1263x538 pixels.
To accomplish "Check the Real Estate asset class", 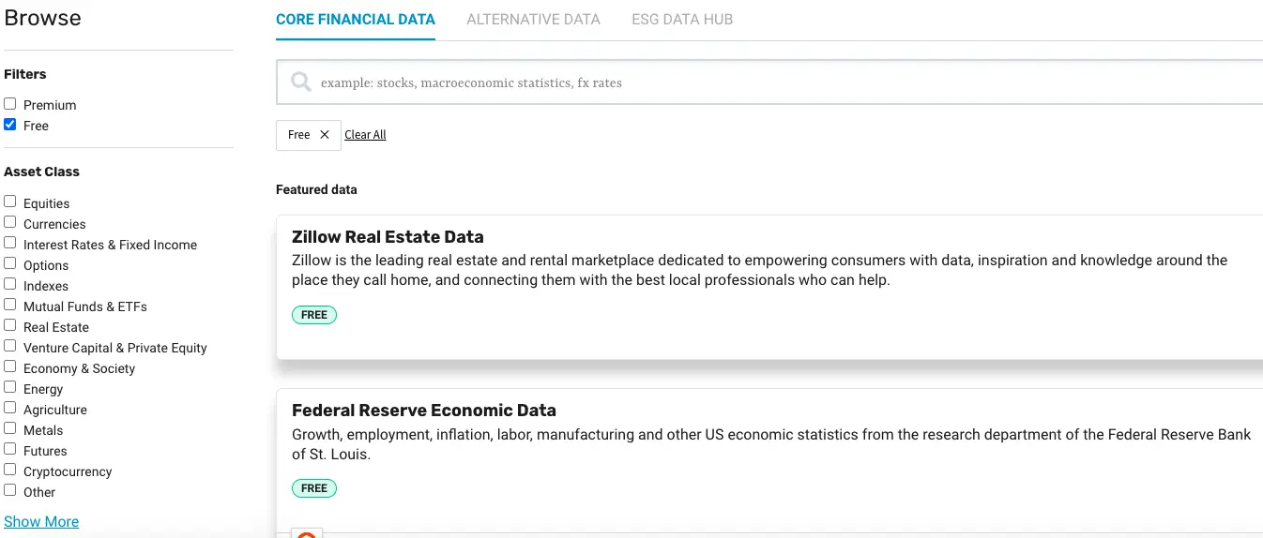I will tap(10, 325).
